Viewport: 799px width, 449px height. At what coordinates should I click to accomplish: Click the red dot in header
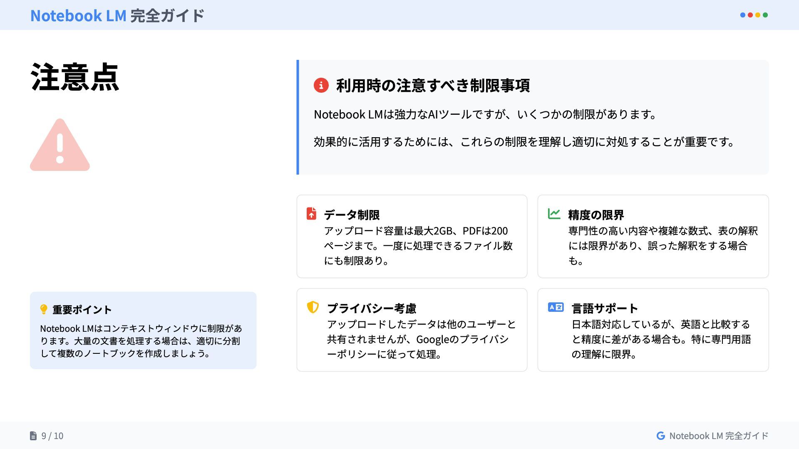750,15
